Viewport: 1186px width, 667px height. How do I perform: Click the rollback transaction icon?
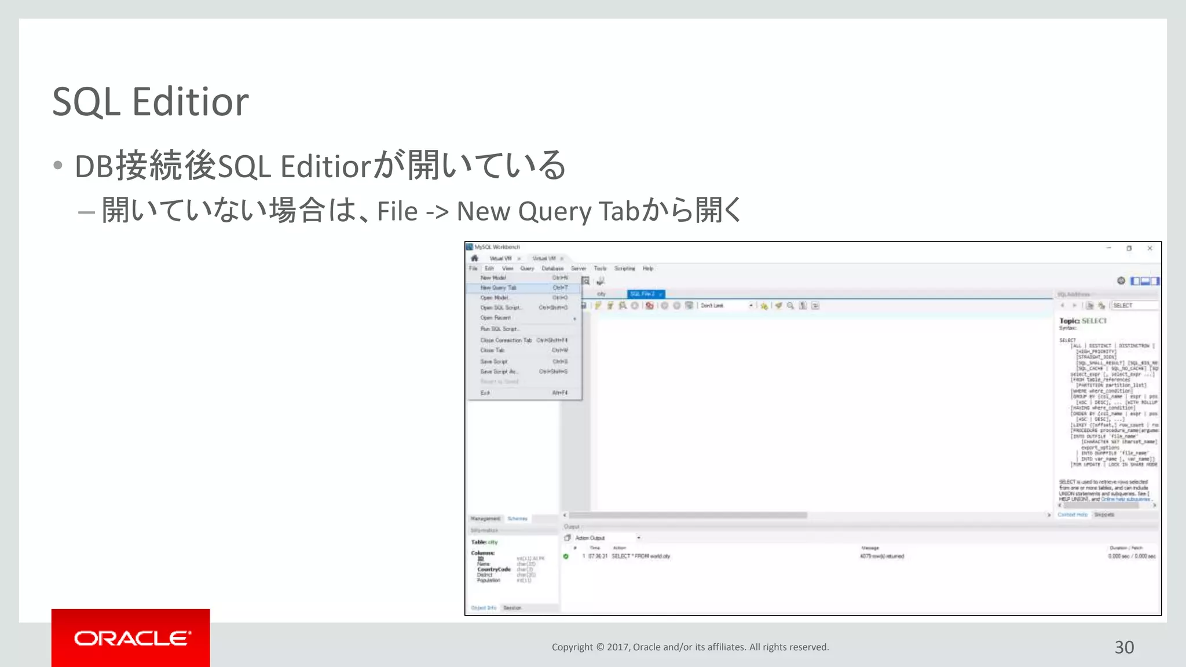pos(676,306)
